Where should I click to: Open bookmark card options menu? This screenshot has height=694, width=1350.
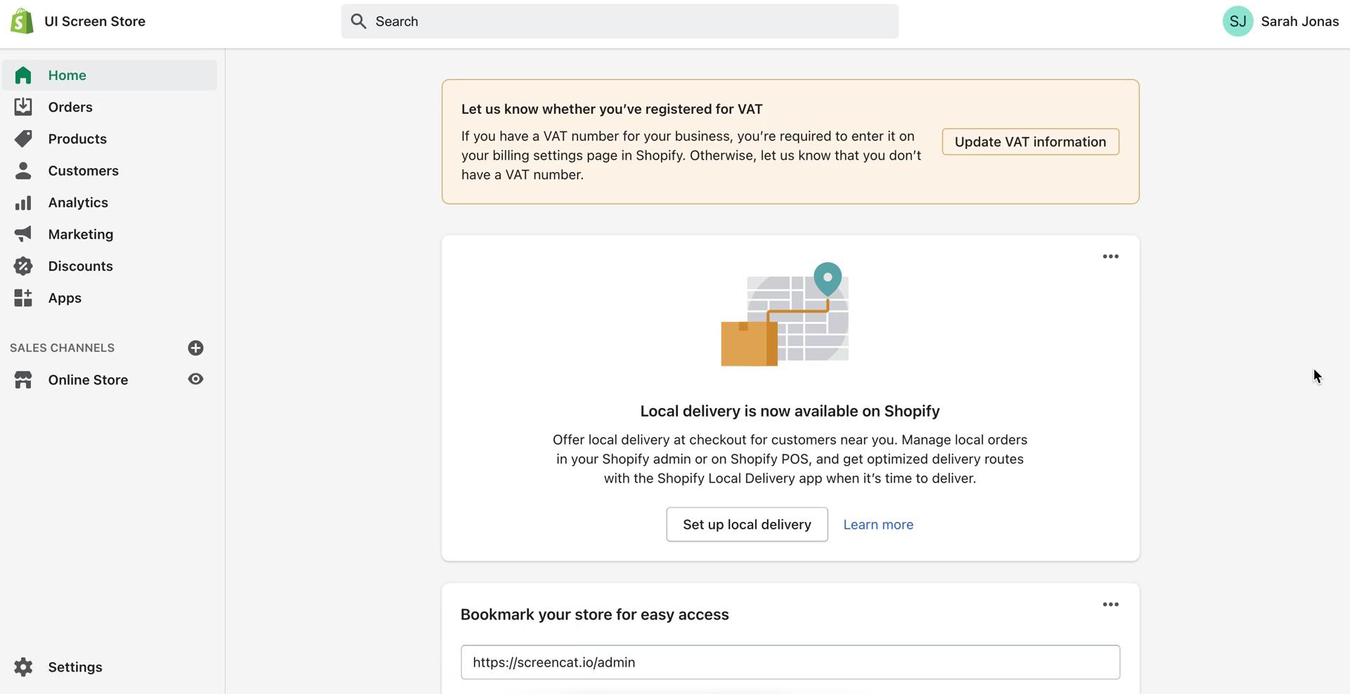tap(1110, 604)
